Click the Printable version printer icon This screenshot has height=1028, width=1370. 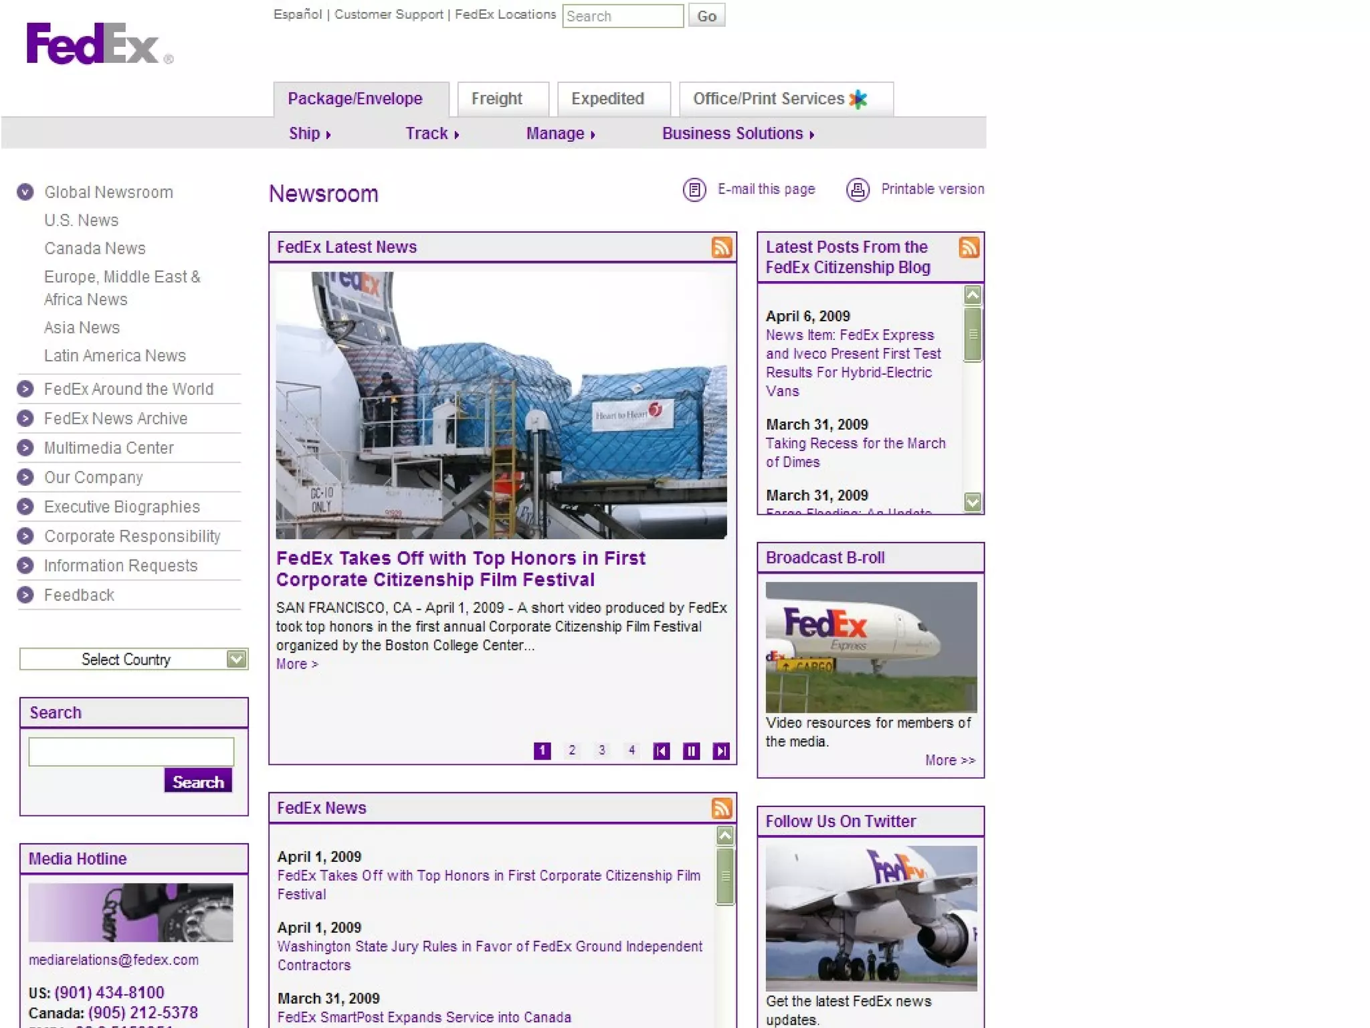click(858, 190)
